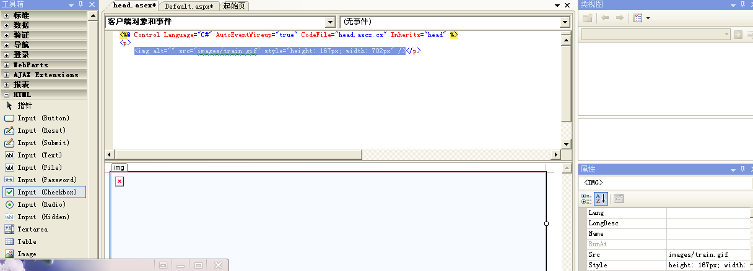The width and height of the screenshot is (753, 271).
Task: Open 工具箱 window position dropdown arrow
Action: (71, 4)
